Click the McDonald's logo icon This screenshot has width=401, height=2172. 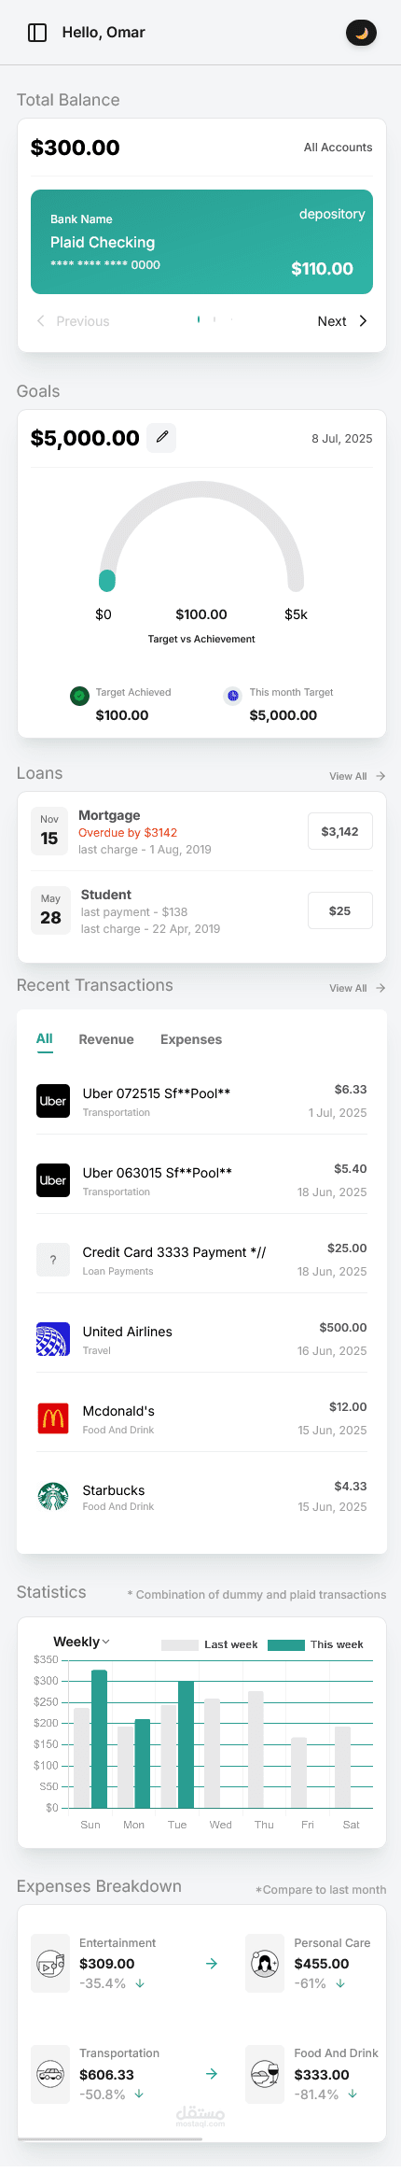pyautogui.click(x=53, y=1418)
